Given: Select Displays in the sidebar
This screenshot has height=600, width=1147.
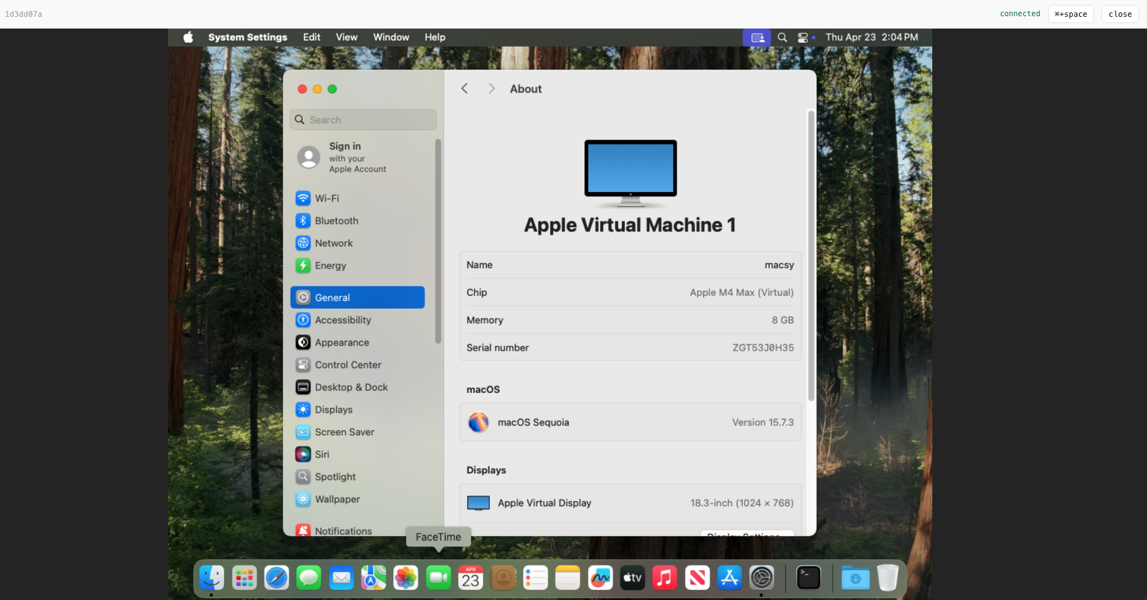Looking at the screenshot, I should [x=333, y=410].
